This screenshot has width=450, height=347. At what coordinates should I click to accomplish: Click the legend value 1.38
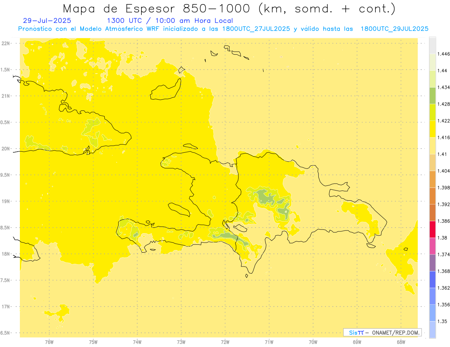point(442,237)
